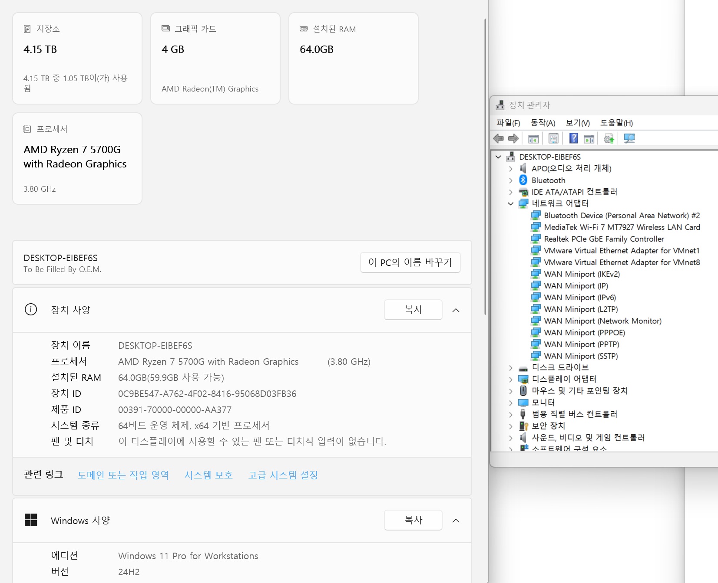Image resolution: width=718 pixels, height=583 pixels.
Task: Select the WAN Miniport (L2TP) icon
Action: [x=536, y=309]
